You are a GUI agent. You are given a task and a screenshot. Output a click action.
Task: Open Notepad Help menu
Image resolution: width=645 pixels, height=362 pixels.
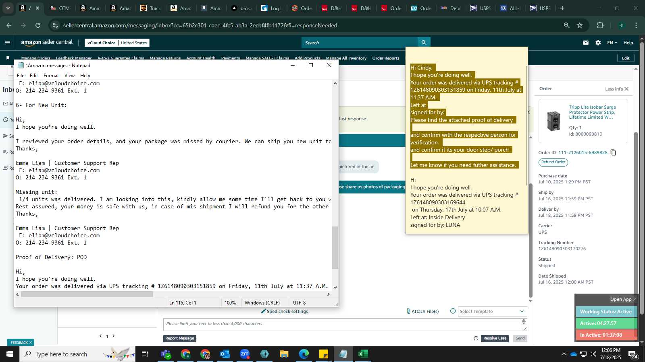click(x=85, y=76)
